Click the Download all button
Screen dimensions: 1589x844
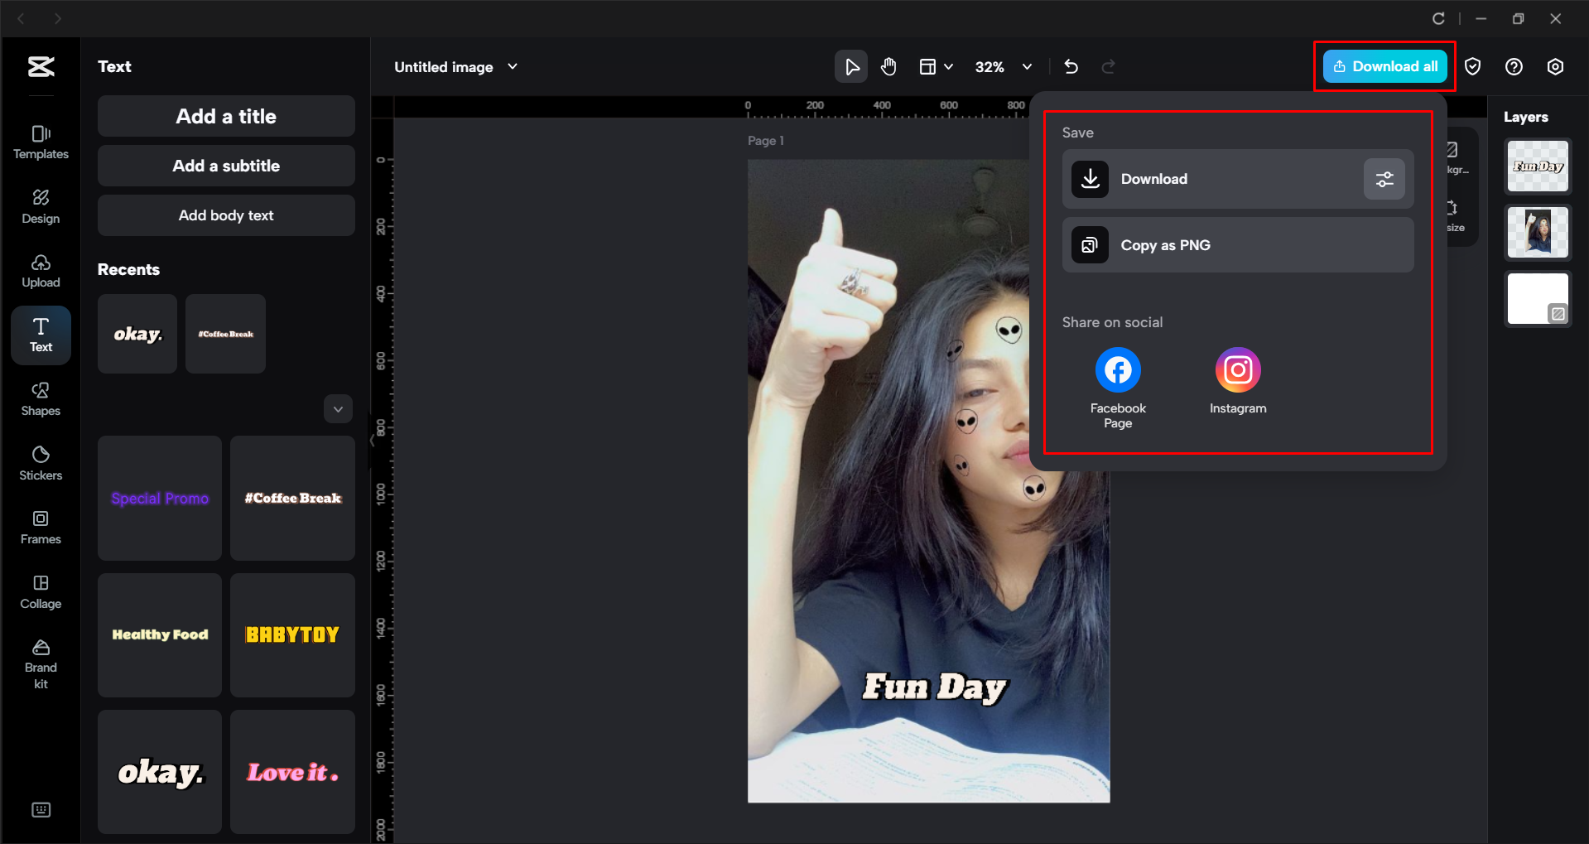[1384, 66]
